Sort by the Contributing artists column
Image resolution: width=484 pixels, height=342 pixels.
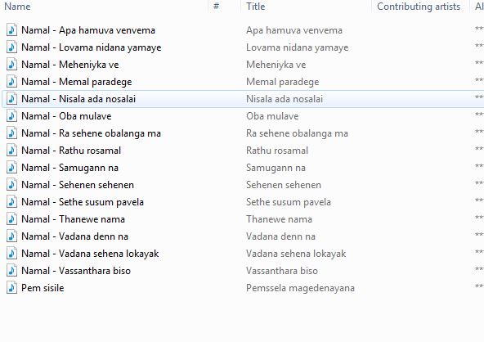pyautogui.click(x=419, y=7)
